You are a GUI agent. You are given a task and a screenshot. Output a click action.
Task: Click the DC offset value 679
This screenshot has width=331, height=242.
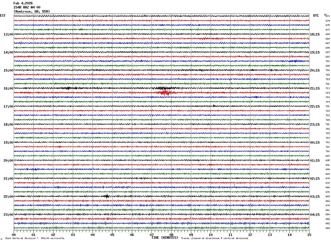coord(328,21)
